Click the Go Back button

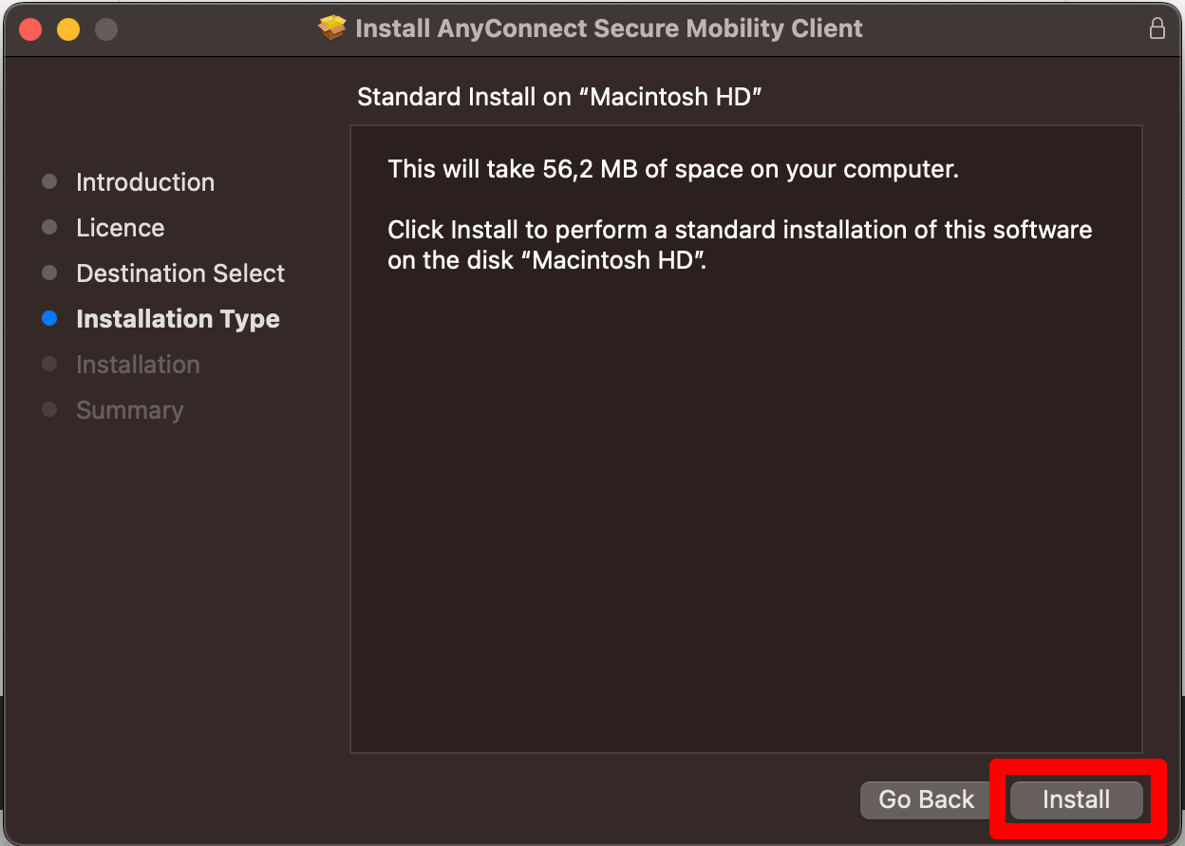pos(925,799)
